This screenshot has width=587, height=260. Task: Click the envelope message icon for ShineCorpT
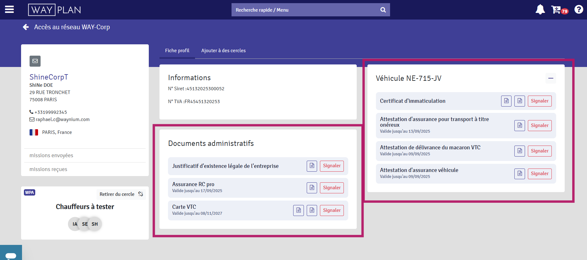point(35,61)
